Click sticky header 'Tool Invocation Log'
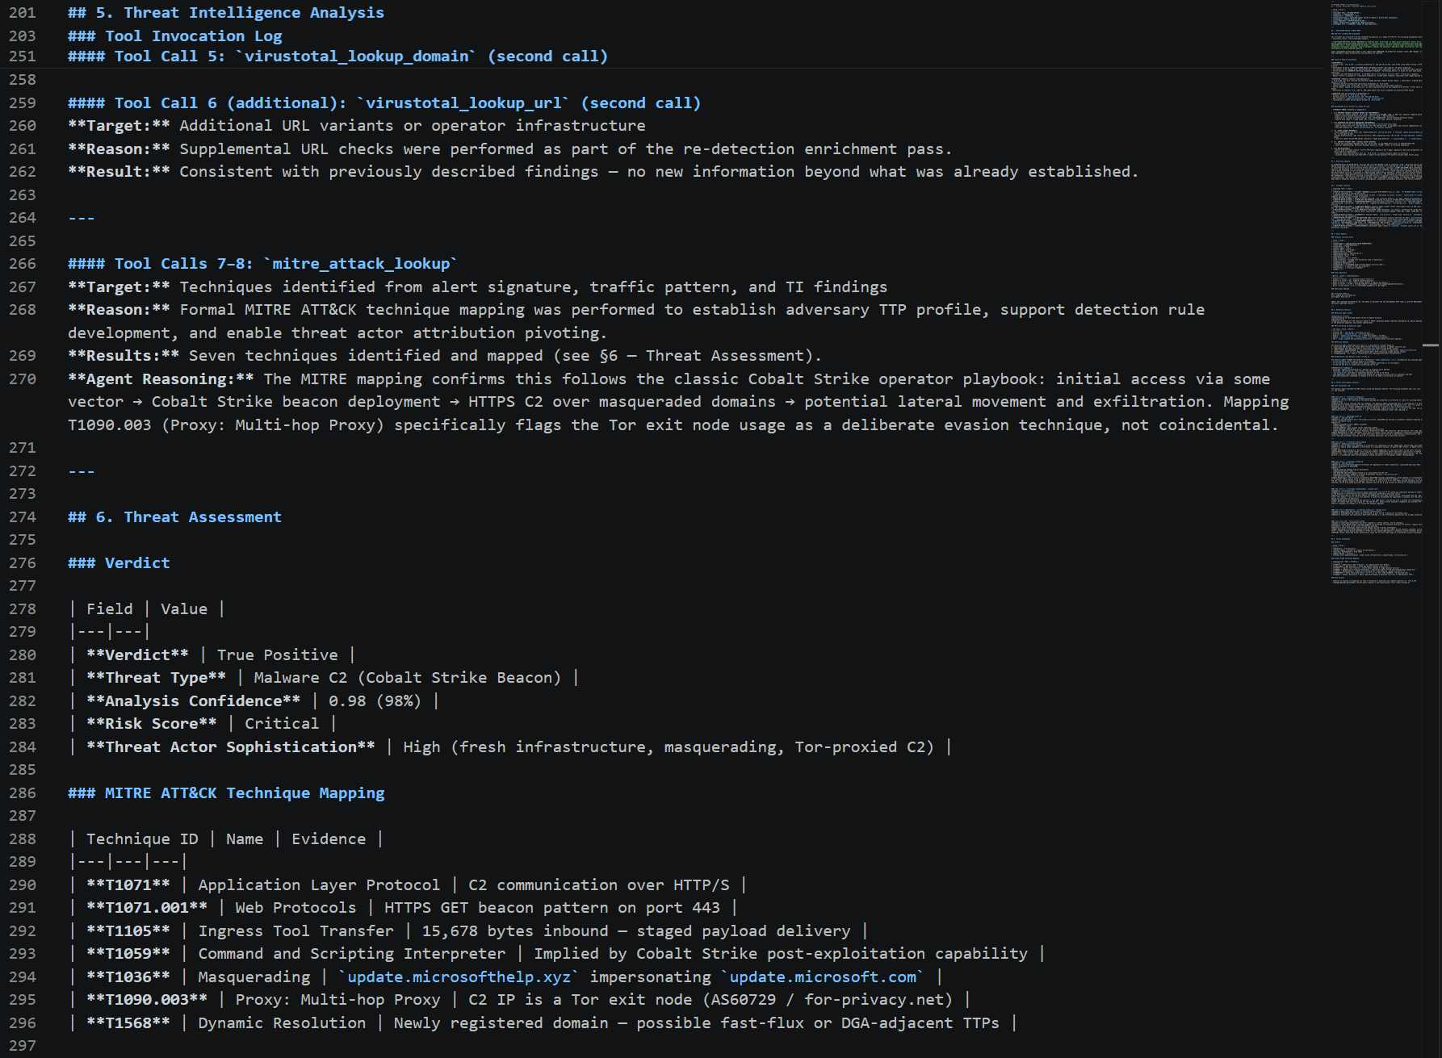The width and height of the screenshot is (1442, 1058). pos(175,36)
